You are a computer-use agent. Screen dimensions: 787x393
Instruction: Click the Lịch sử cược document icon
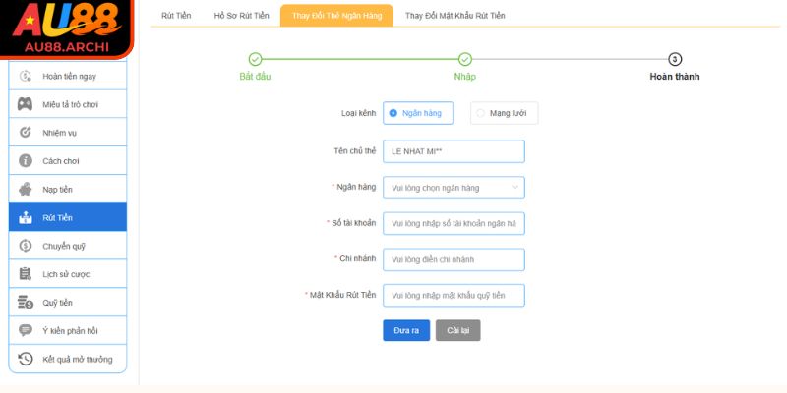click(26, 274)
